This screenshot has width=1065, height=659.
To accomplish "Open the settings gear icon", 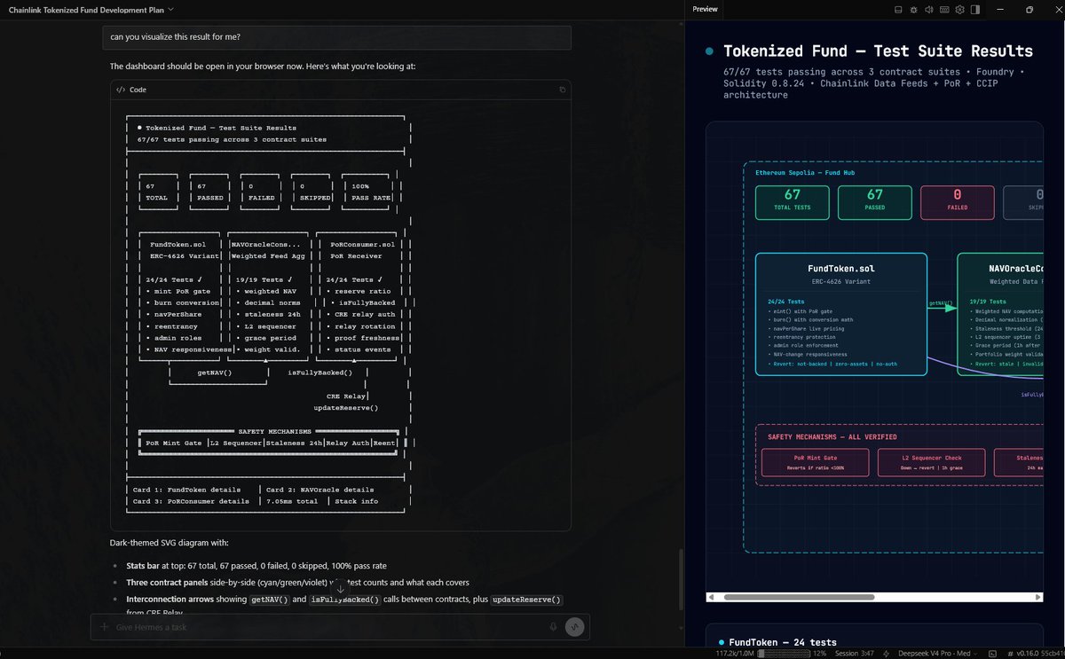I will tap(959, 9).
